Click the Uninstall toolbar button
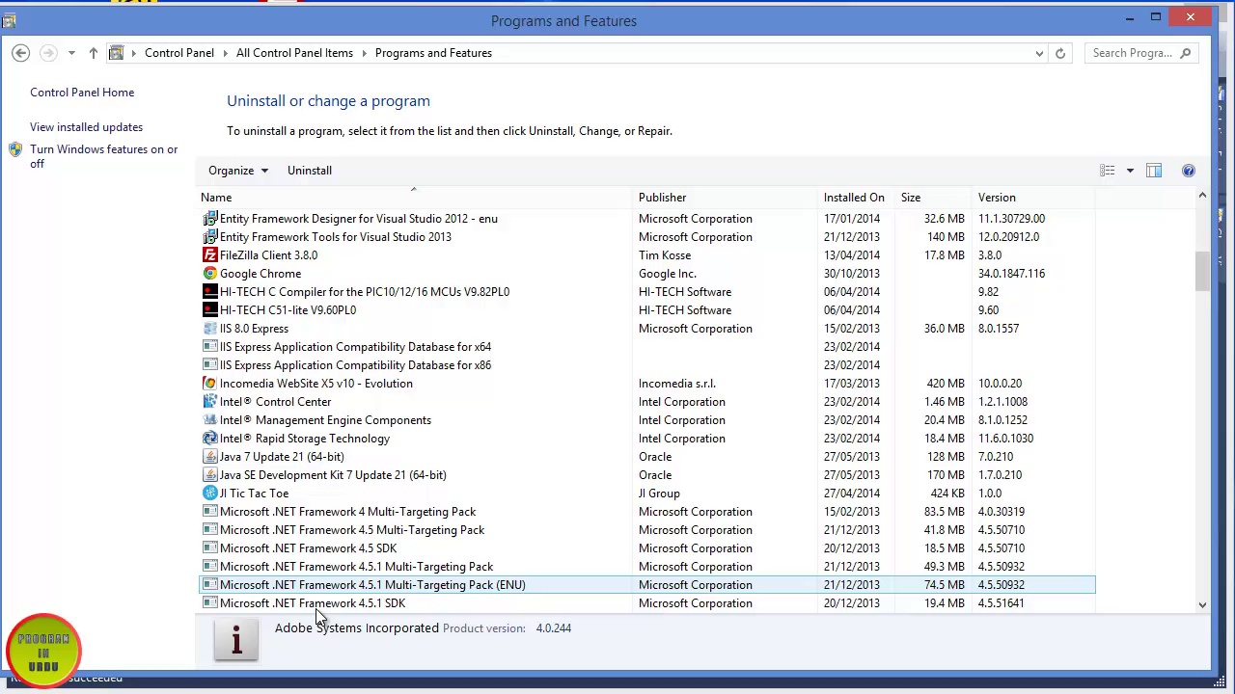This screenshot has width=1235, height=694. (309, 171)
